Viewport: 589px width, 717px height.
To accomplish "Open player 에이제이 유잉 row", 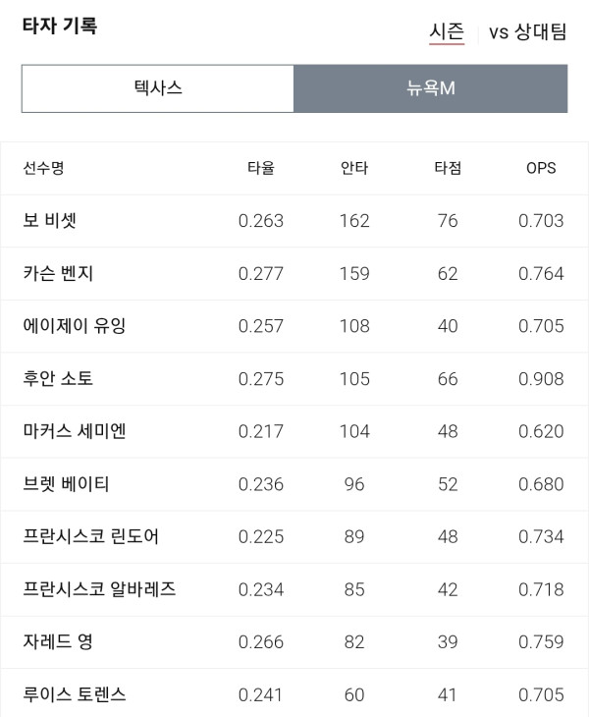I will point(294,326).
